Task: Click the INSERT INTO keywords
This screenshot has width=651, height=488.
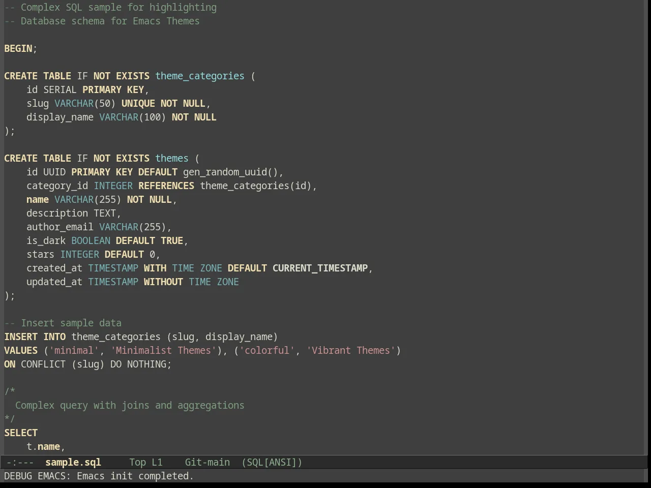Action: (x=35, y=337)
